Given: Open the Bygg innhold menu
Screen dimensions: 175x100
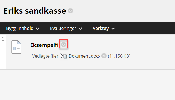Looking at the screenshot, I should [x=23, y=28].
